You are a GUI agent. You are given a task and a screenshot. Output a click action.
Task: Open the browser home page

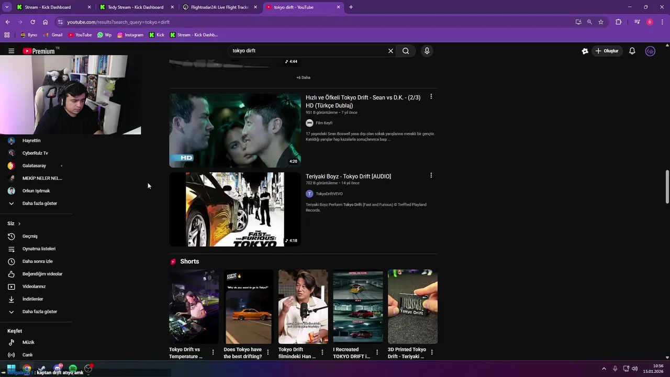pyautogui.click(x=46, y=22)
